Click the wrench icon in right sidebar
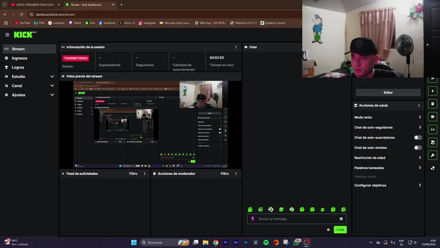 [x=432, y=155]
